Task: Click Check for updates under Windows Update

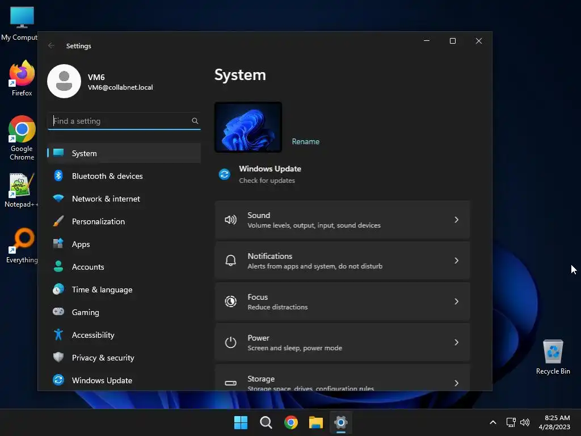Action: pos(267,181)
